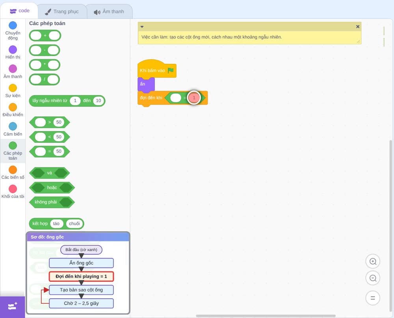The width and height of the screenshot is (394, 318).
Task: Select the addition operator block
Action: point(45,36)
